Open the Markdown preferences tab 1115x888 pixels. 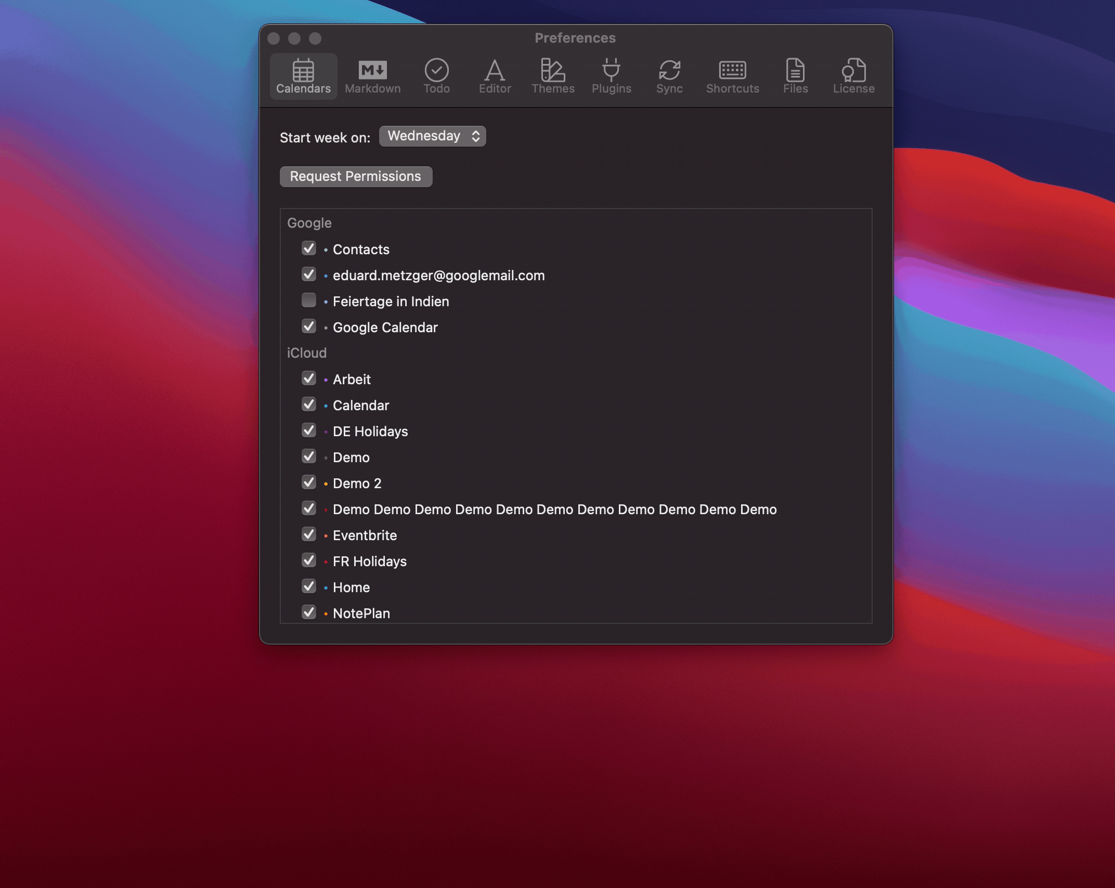(372, 76)
